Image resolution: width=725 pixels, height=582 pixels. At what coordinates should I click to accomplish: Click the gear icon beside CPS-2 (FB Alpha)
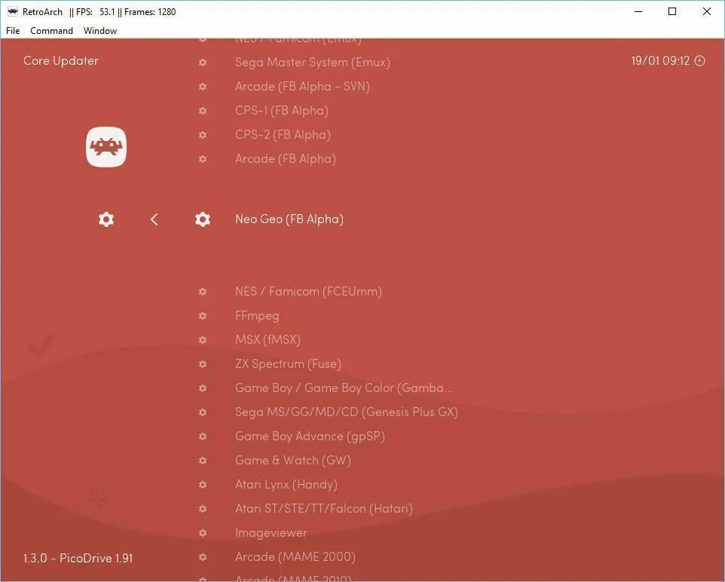click(x=203, y=135)
